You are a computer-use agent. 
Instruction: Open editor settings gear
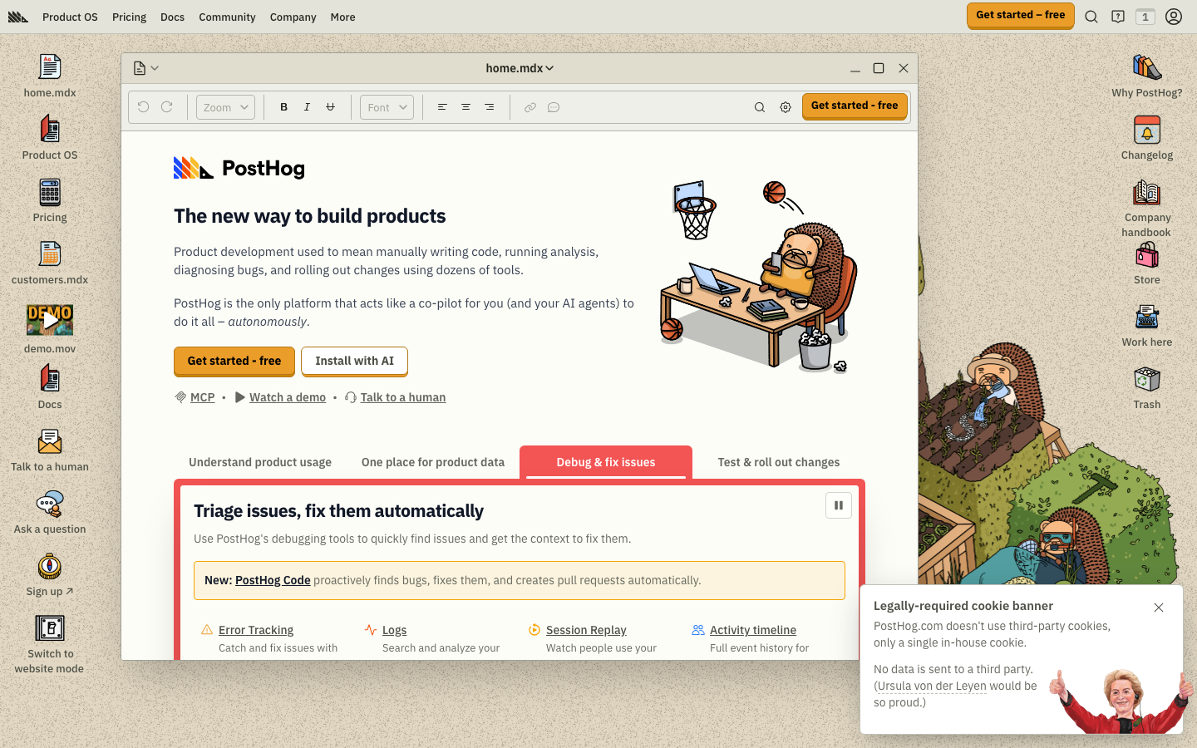tap(786, 107)
